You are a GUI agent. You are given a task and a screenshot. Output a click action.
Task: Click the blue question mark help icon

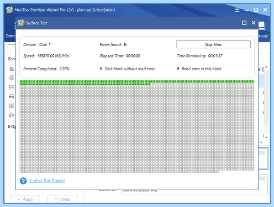23,181
